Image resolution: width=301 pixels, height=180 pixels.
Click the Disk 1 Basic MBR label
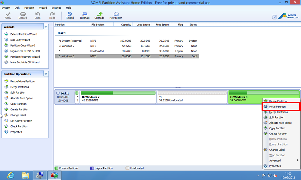pyautogui.click(x=63, y=97)
